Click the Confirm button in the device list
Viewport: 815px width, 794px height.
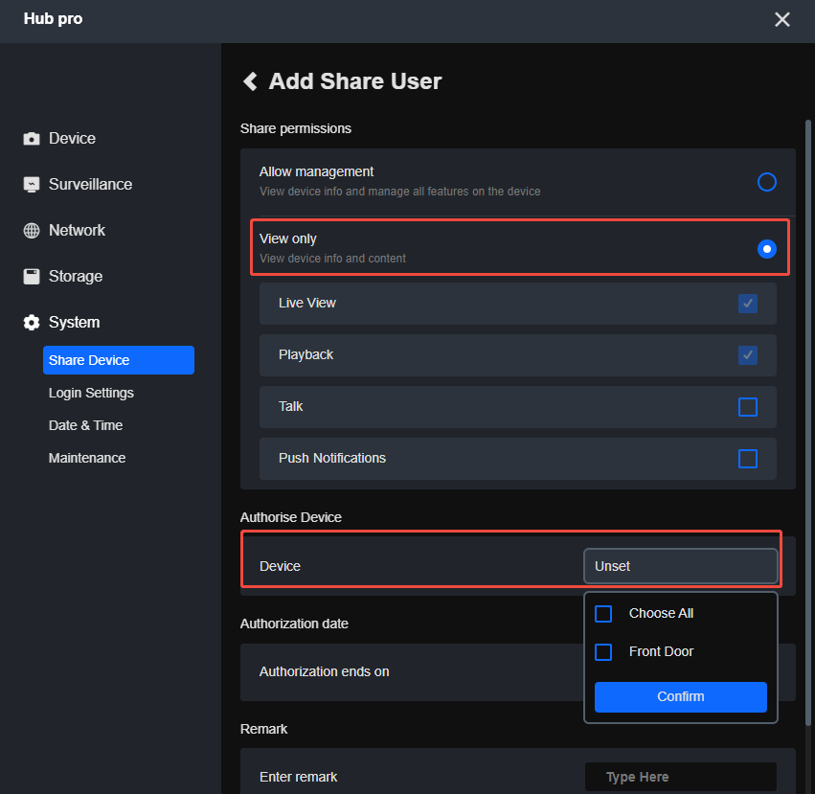point(680,696)
